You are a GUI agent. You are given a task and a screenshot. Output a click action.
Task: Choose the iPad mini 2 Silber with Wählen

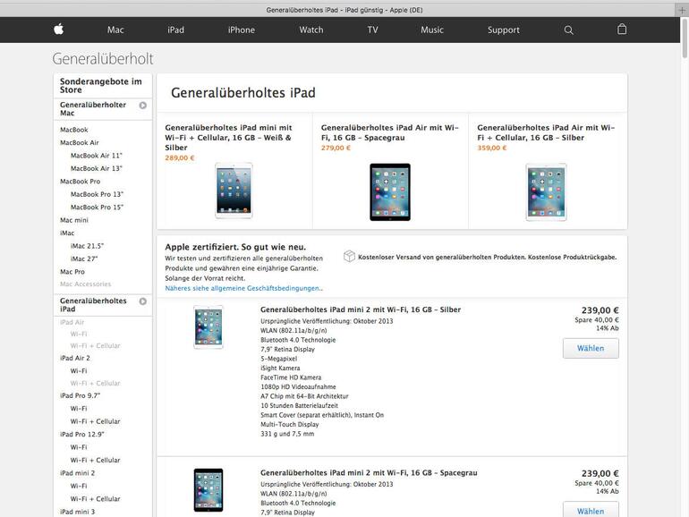591,348
